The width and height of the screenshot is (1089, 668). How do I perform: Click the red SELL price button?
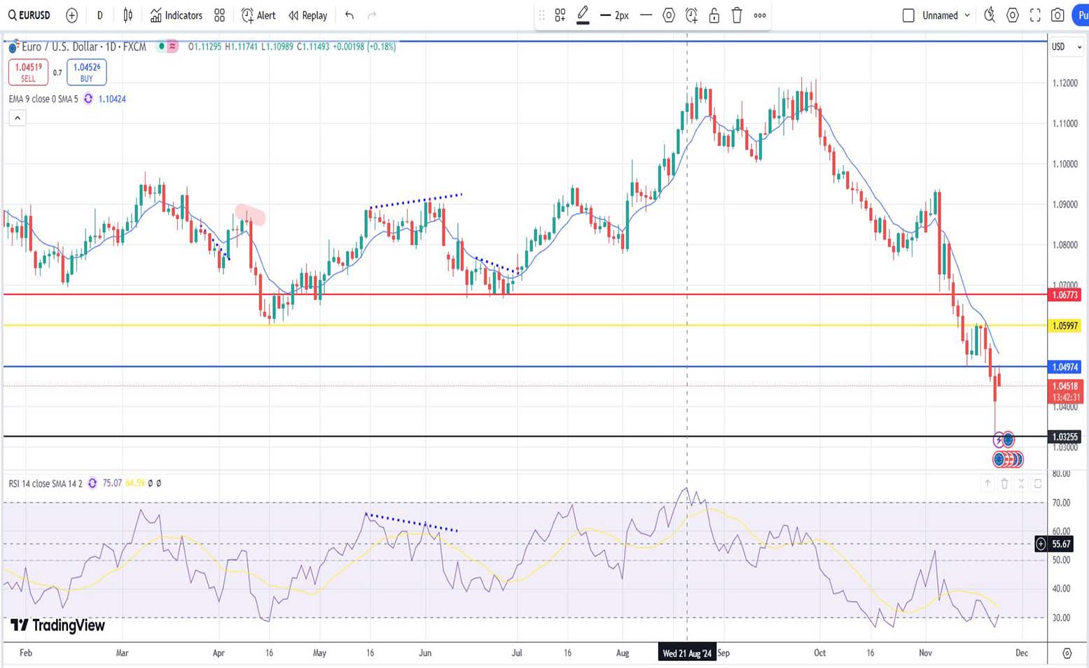pyautogui.click(x=28, y=72)
